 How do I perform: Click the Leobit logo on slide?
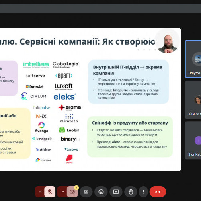click(x=69, y=130)
